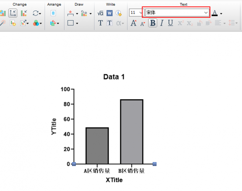Expand the significance bracket draw dropdown arrow
242x191 pixels.
[x=77, y=14]
